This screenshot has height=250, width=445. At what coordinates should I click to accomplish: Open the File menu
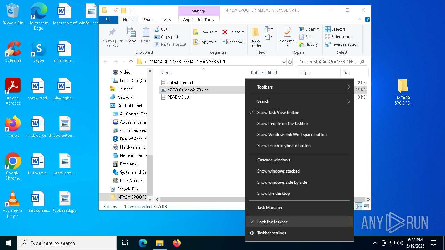(x=108, y=20)
